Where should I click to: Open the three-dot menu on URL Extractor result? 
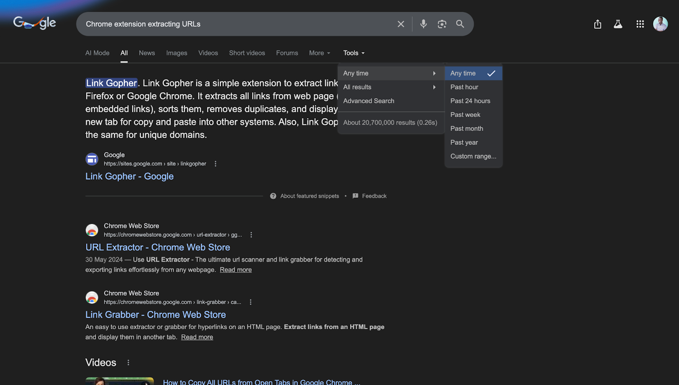click(x=251, y=234)
